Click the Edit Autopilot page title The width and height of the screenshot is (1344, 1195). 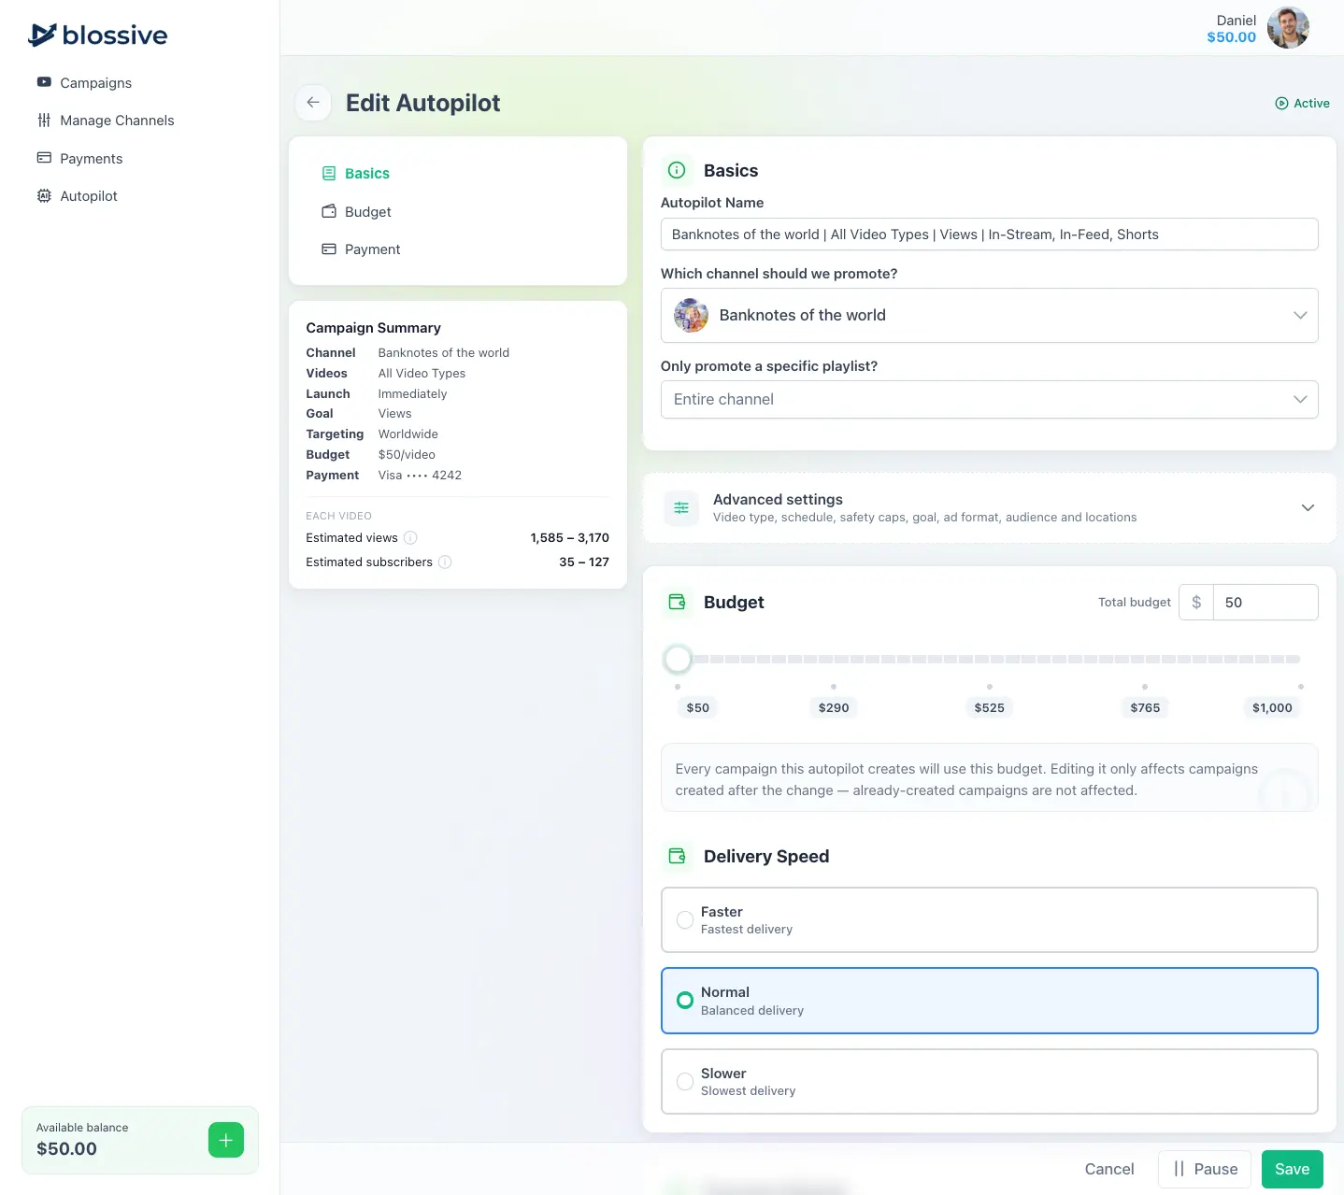point(422,103)
